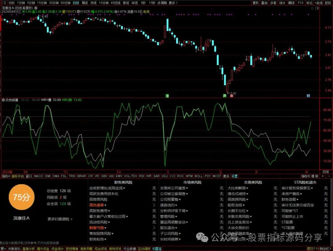The height and width of the screenshot is (251, 333).
Task: Click the 返回 button
Action: pos(328,3)
